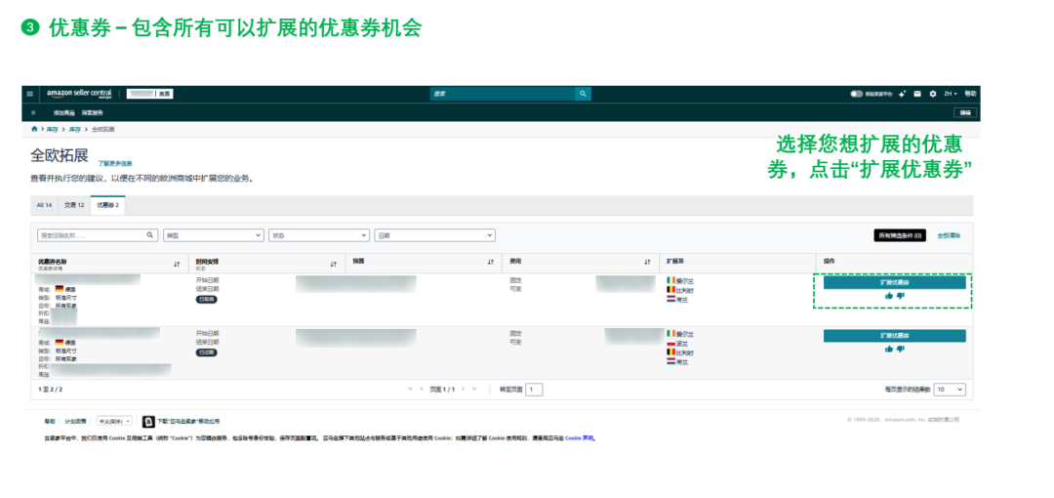Open the Cookie 声明 link
Screen dimensions: 1054x498
pyautogui.click(x=581, y=437)
